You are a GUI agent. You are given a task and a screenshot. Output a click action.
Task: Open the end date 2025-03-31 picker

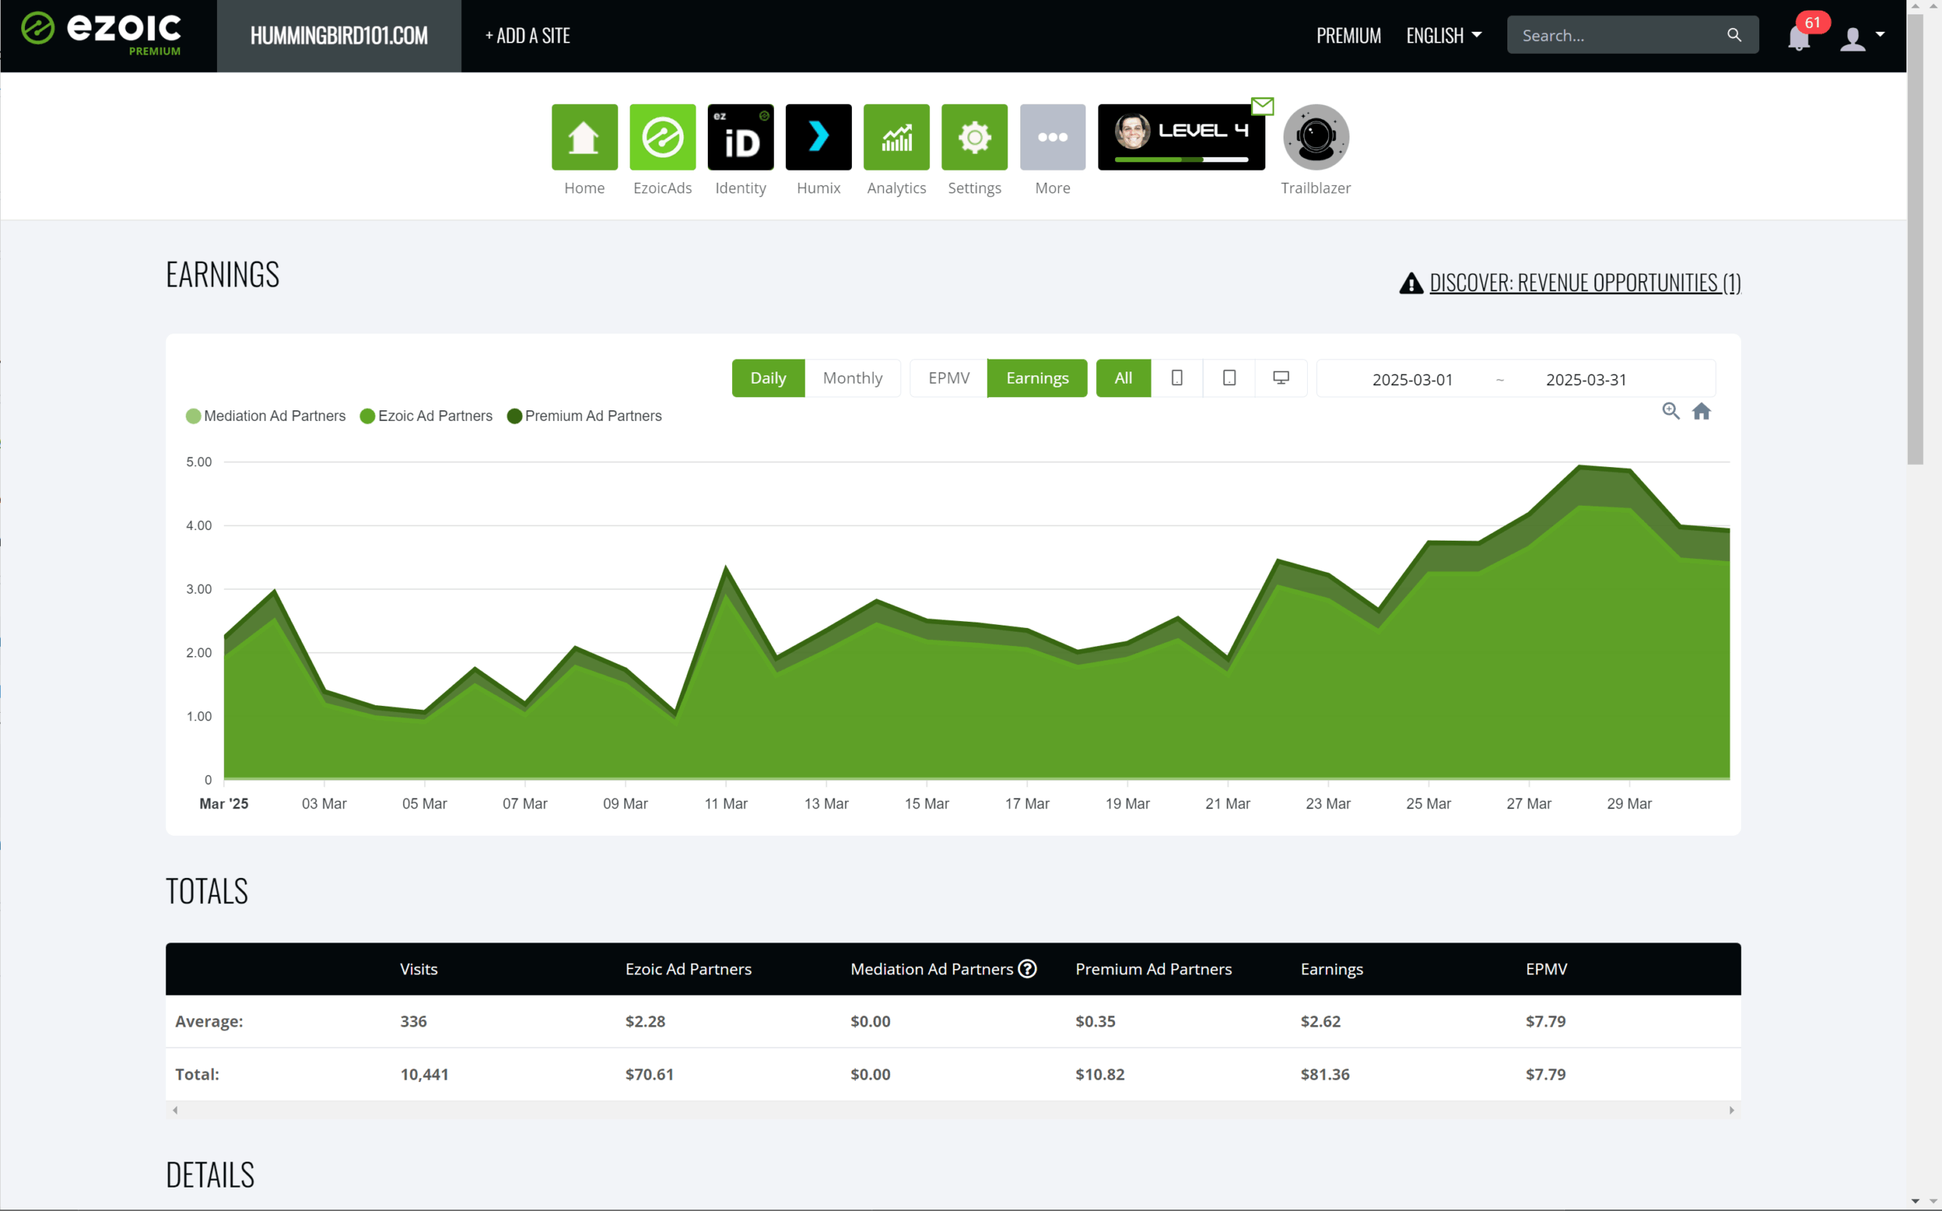pos(1585,380)
